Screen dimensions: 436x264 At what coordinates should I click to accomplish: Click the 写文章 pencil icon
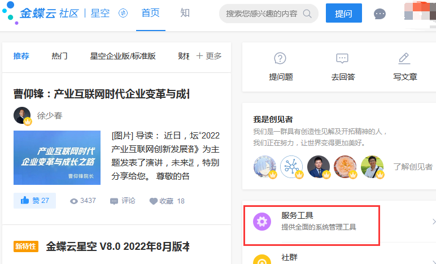(x=404, y=58)
